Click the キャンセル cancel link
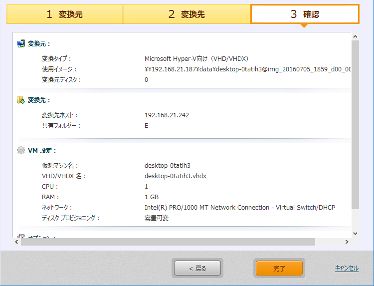Image resolution: width=374 pixels, height=286 pixels. (347, 268)
